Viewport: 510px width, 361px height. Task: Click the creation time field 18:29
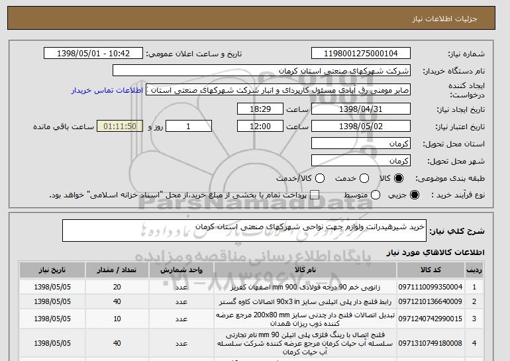(x=260, y=109)
